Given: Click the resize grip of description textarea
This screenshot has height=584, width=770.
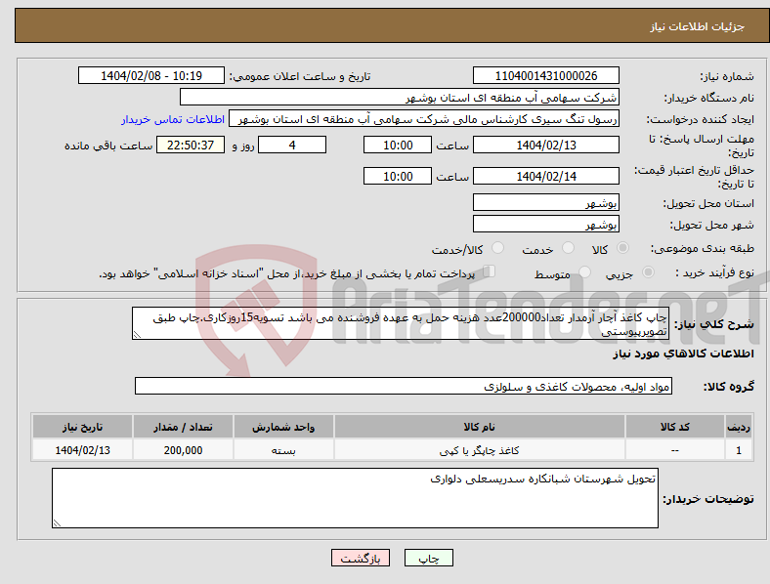Looking at the screenshot, I should point(137,335).
